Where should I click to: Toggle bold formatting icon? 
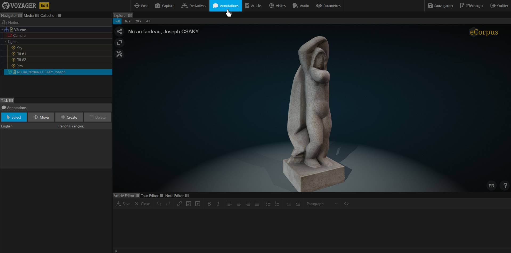point(209,204)
